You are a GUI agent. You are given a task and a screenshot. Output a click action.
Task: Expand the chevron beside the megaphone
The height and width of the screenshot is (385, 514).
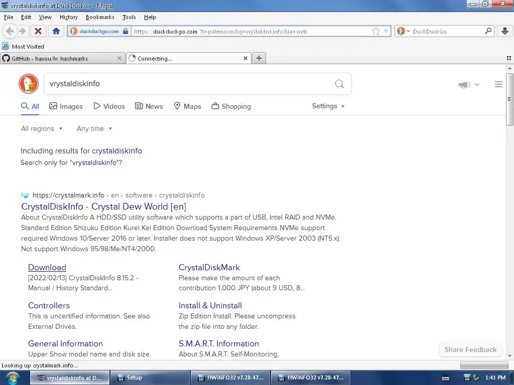coord(477,84)
